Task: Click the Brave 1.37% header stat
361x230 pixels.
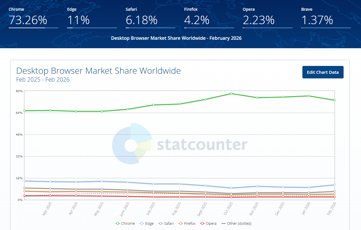Action: (x=317, y=20)
